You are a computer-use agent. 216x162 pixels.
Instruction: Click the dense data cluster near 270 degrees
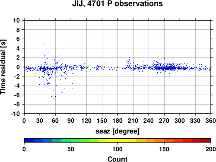[x=165, y=68]
